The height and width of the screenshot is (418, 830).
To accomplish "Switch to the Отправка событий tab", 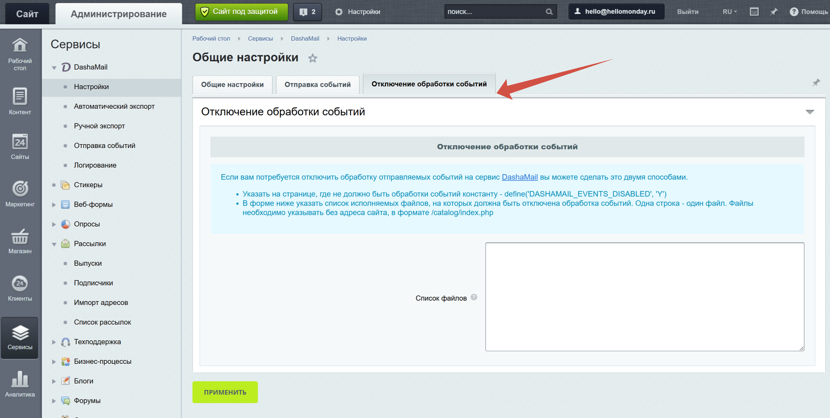I will point(317,85).
